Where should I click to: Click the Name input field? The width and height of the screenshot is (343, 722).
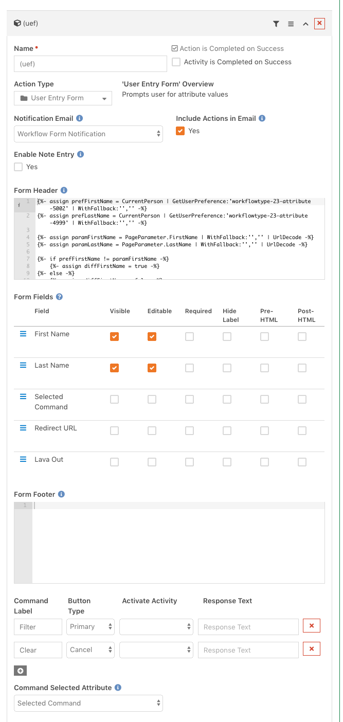point(91,64)
